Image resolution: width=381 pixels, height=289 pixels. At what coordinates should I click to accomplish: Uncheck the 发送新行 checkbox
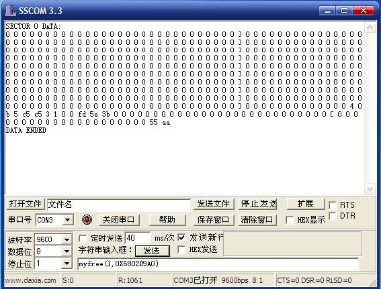[x=181, y=237]
